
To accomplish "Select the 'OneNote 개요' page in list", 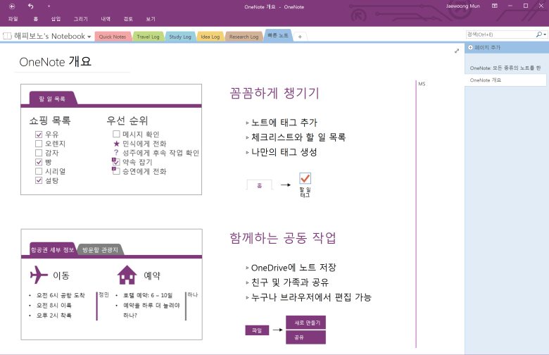I will 505,80.
